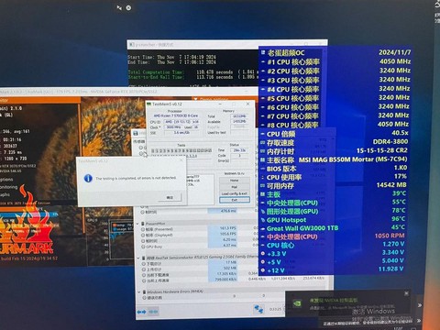Click the Great Wall GW3000 1TB overlay row
This screenshot has height=330, width=440.
point(333,228)
